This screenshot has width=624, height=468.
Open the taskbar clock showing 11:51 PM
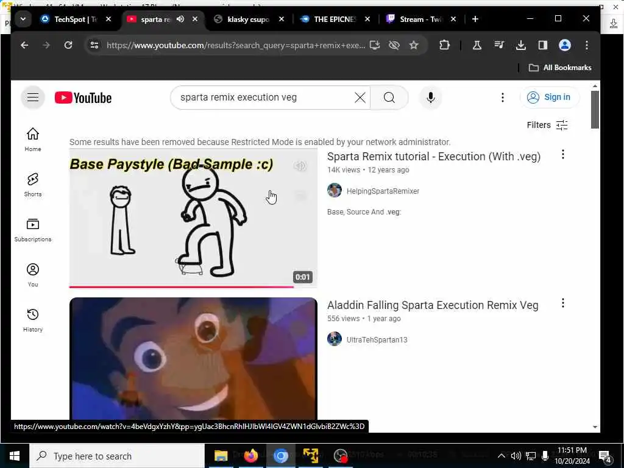572,456
